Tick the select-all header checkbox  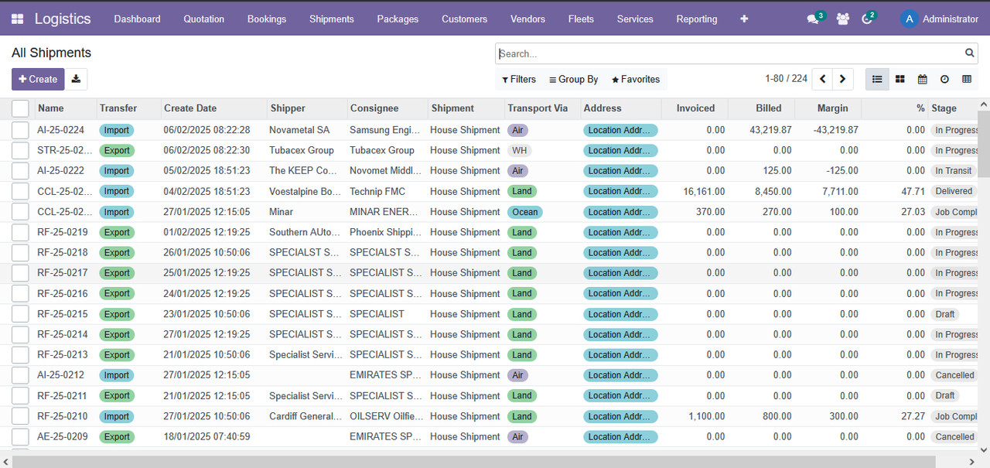coord(20,108)
